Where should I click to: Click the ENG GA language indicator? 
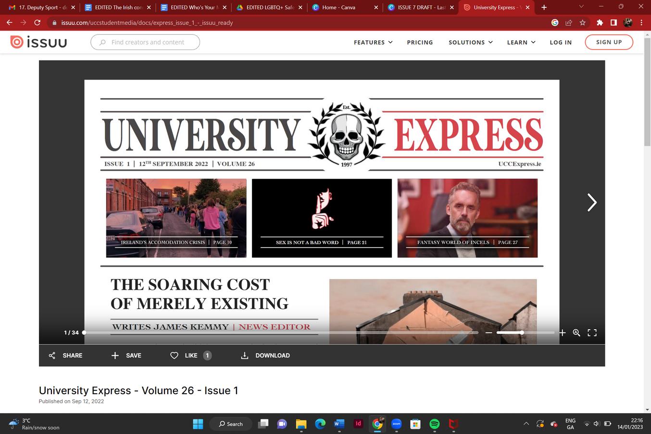(570, 423)
